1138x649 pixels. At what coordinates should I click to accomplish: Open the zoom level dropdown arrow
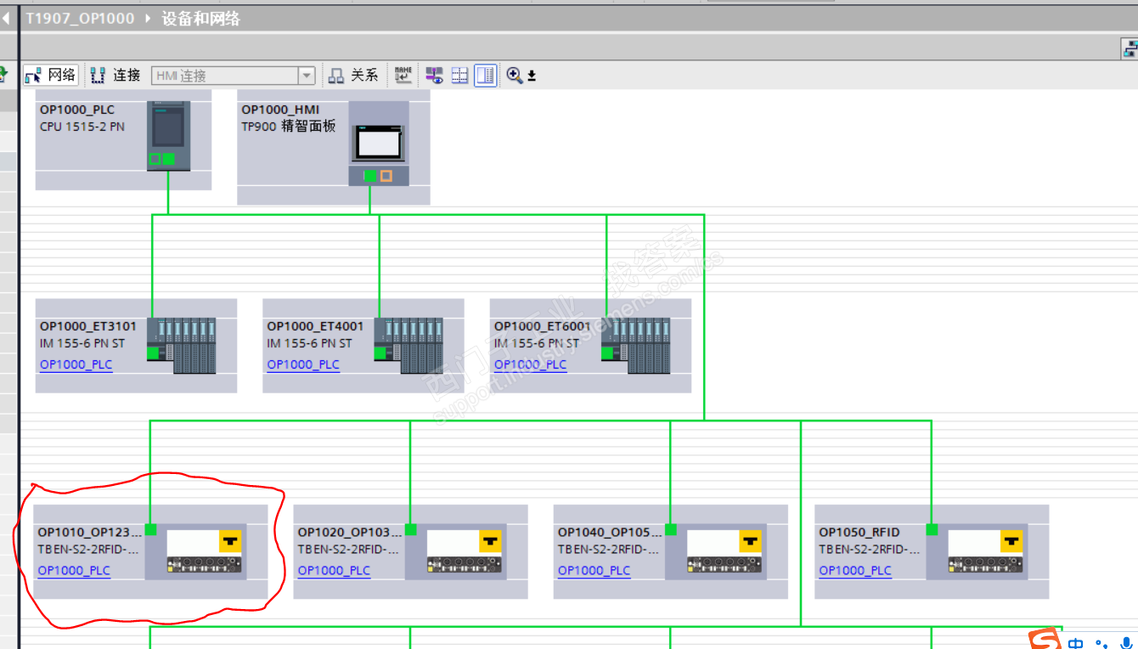[x=532, y=76]
